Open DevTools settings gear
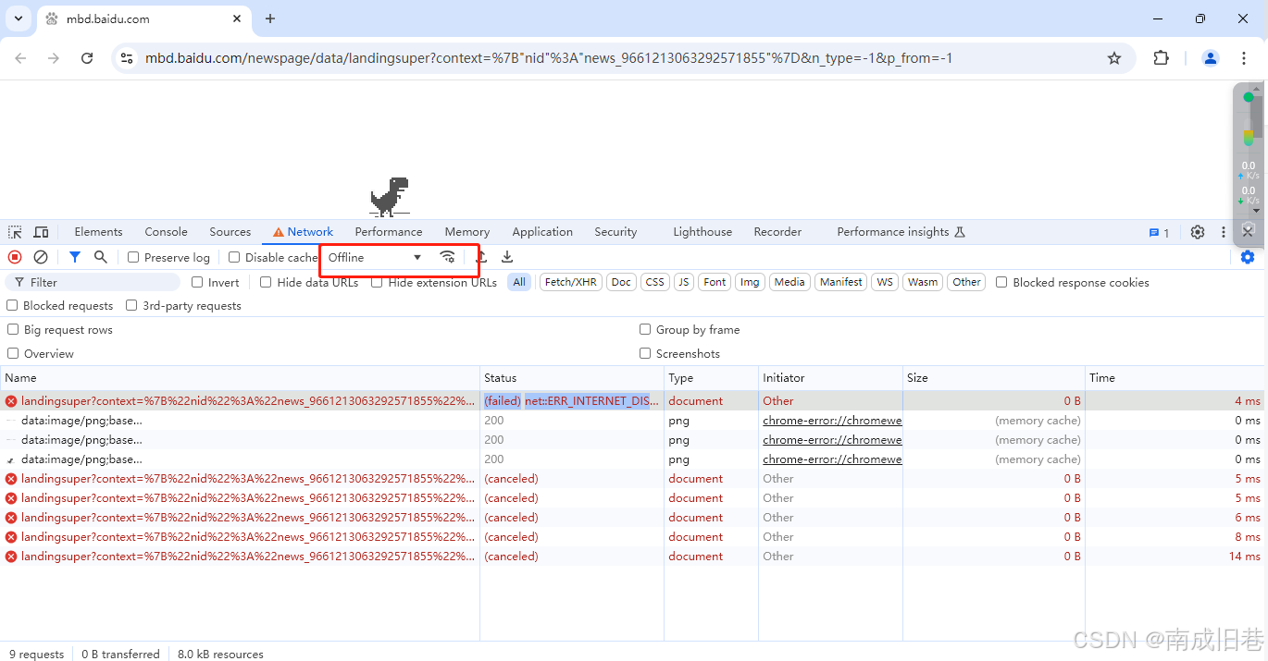1268x661 pixels. point(1197,231)
